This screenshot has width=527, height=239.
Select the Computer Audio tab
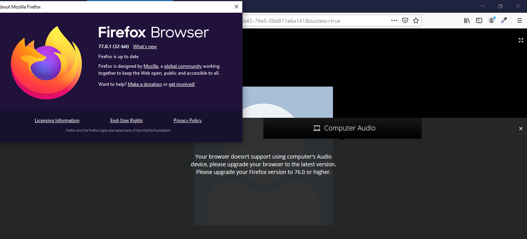point(343,128)
